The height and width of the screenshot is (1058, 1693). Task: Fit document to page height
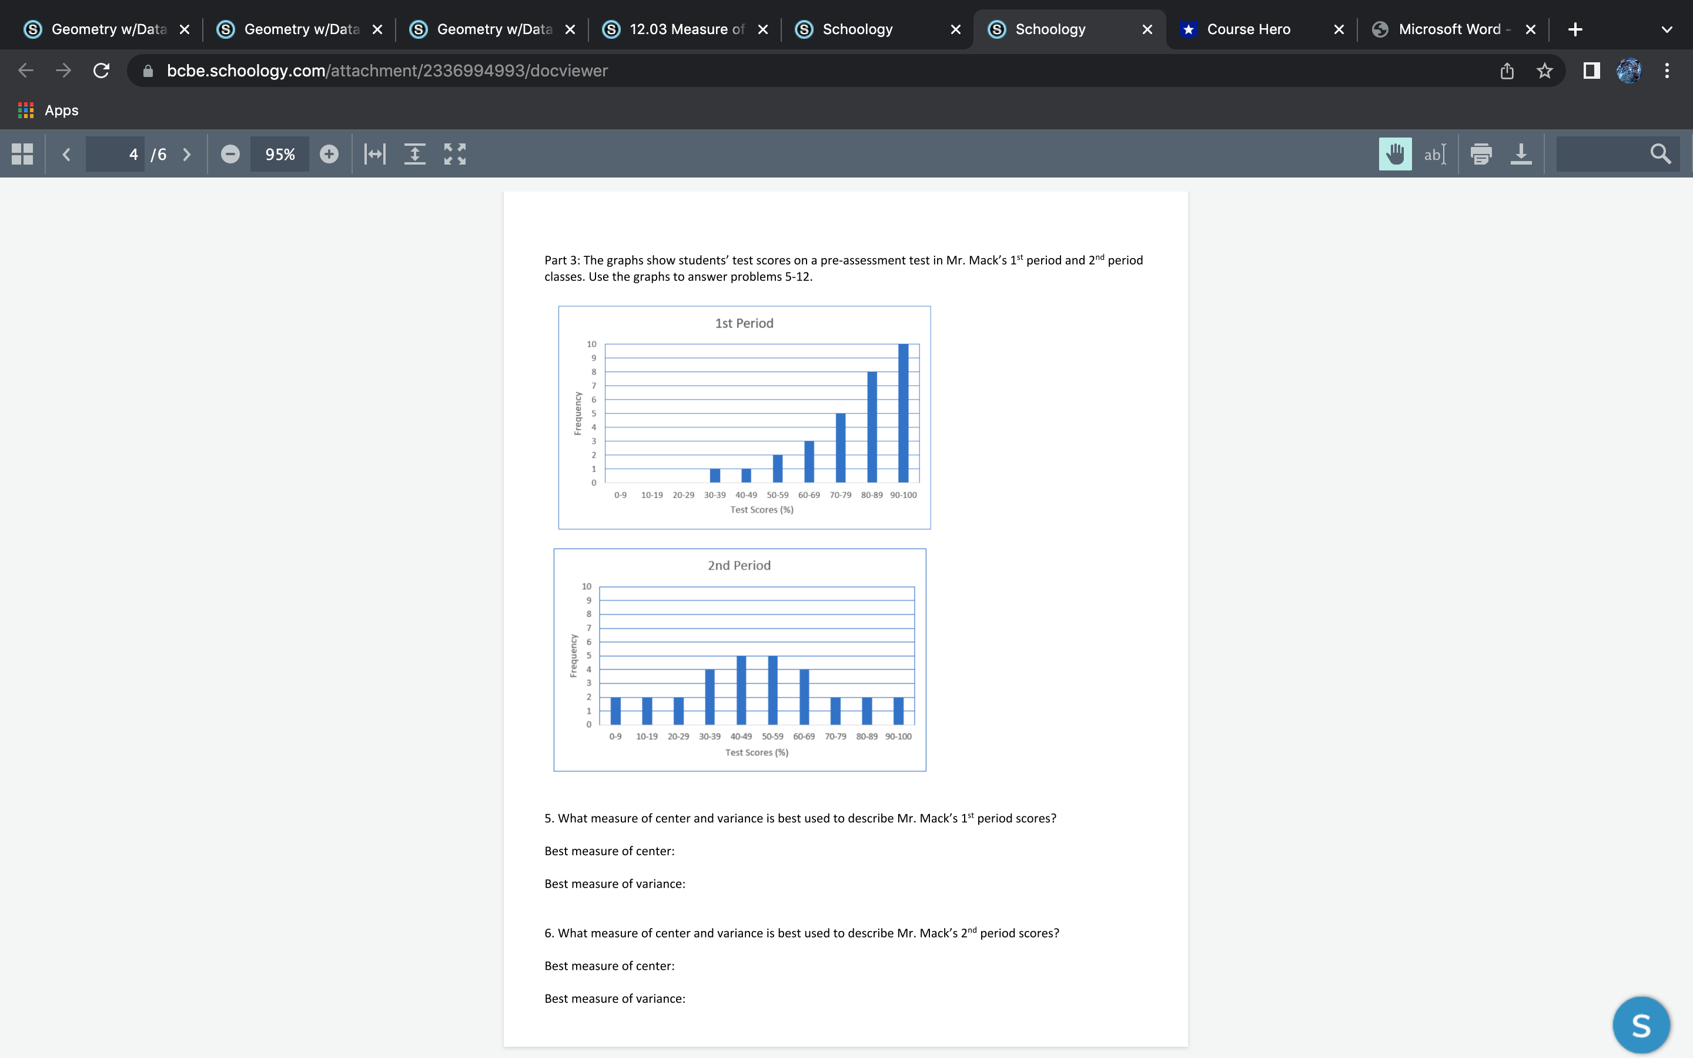415,154
